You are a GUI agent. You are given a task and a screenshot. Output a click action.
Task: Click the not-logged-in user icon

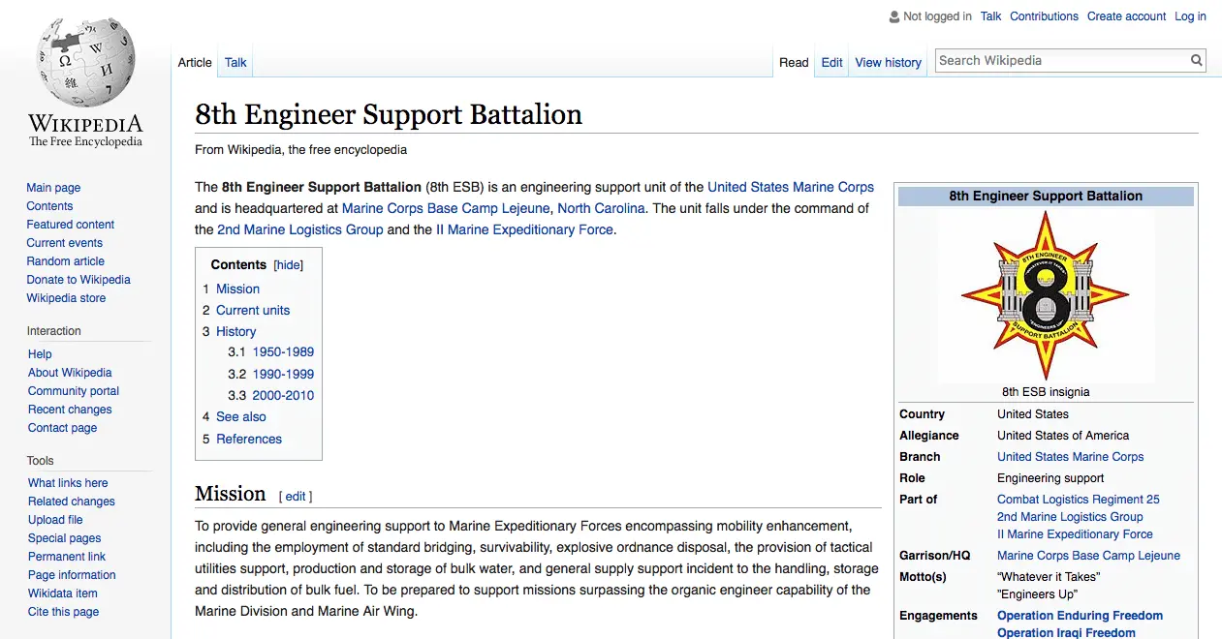coord(893,16)
